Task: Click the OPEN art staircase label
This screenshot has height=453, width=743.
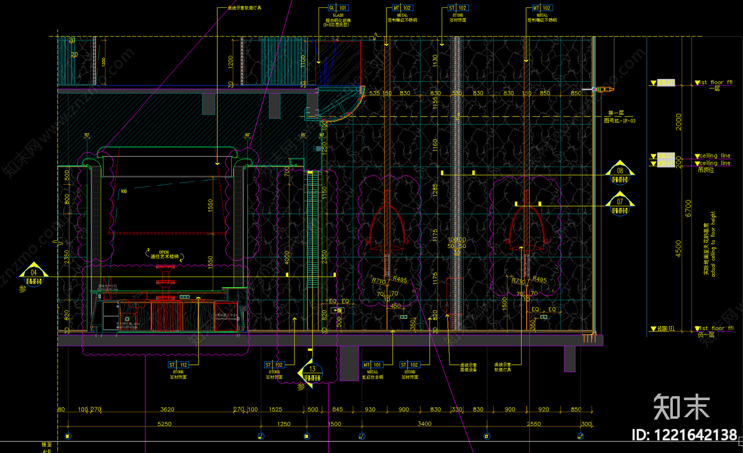Action: point(164,254)
